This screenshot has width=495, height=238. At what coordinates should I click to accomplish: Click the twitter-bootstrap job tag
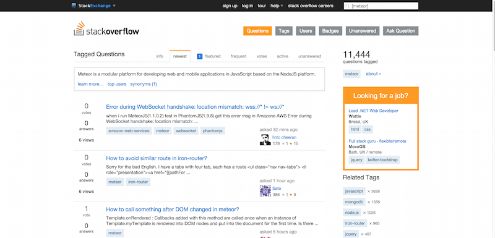pyautogui.click(x=382, y=160)
